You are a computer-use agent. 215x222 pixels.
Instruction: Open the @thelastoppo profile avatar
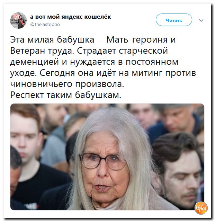coord(18,20)
